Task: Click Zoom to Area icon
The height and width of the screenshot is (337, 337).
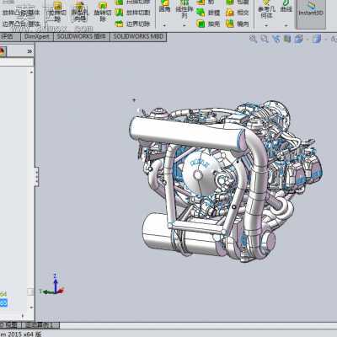Action: pos(265,39)
